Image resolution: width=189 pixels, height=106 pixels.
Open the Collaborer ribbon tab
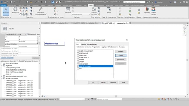pos(78,5)
